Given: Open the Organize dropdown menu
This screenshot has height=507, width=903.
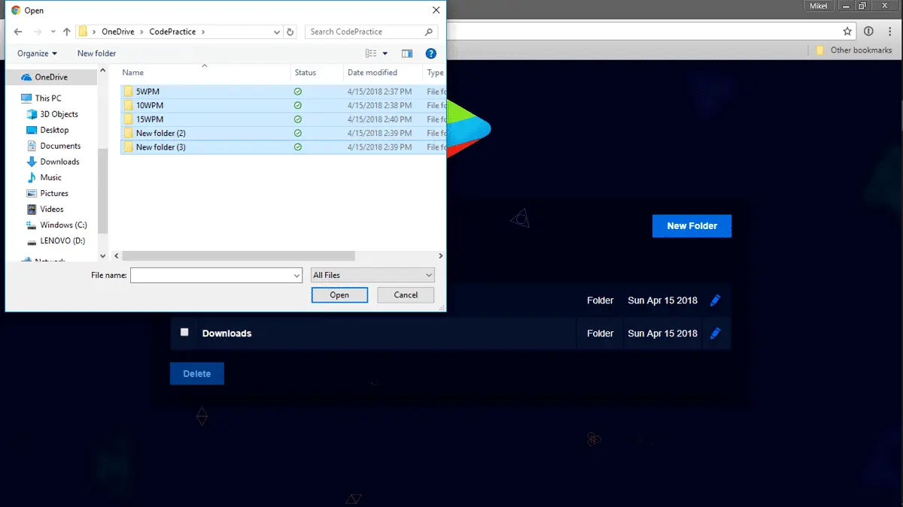Looking at the screenshot, I should 37,53.
